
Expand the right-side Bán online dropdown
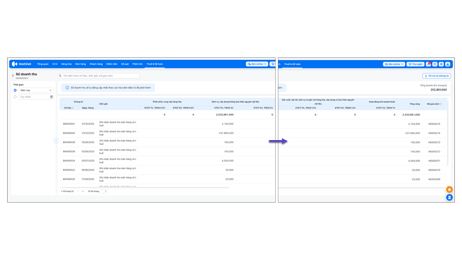pos(394,64)
